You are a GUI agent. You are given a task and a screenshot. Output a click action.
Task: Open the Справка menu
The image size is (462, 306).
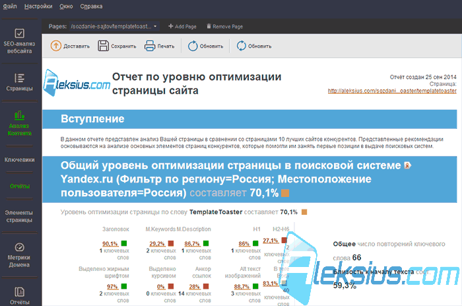[91, 6]
